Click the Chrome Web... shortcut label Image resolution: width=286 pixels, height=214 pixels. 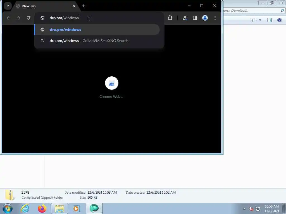tap(111, 97)
